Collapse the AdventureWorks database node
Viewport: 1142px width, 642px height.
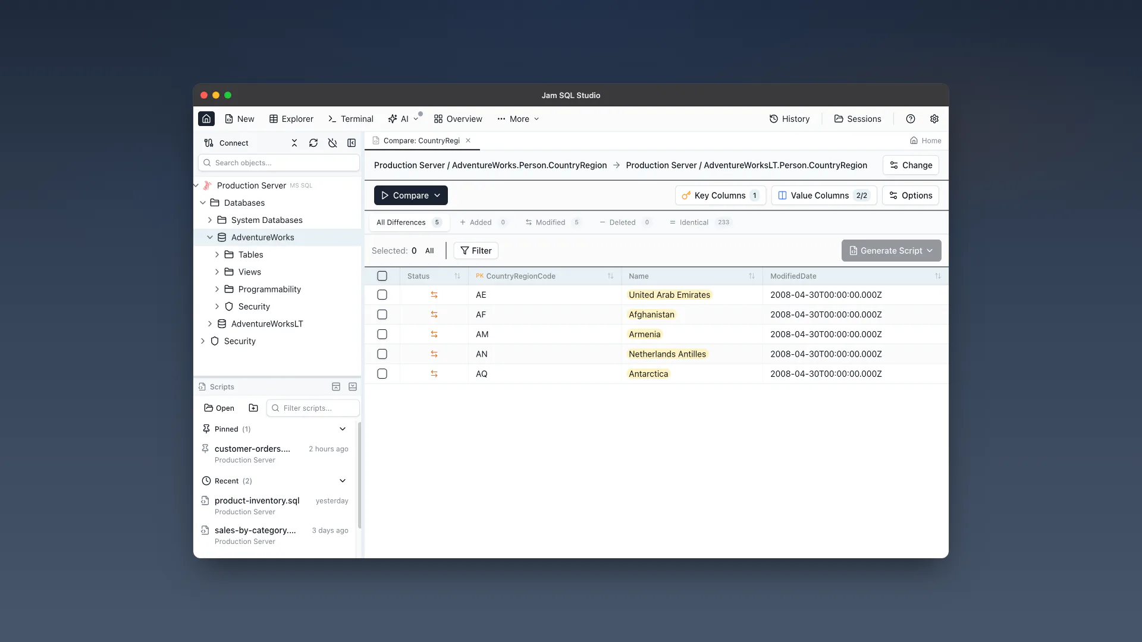(210, 237)
